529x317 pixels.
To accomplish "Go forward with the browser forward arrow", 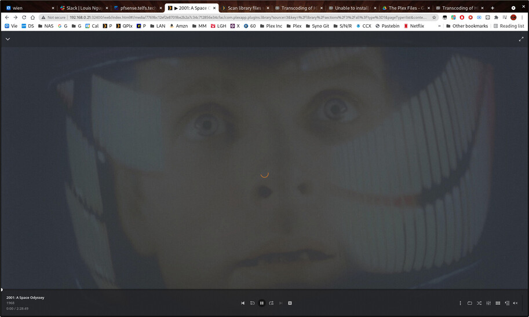I will click(16, 17).
